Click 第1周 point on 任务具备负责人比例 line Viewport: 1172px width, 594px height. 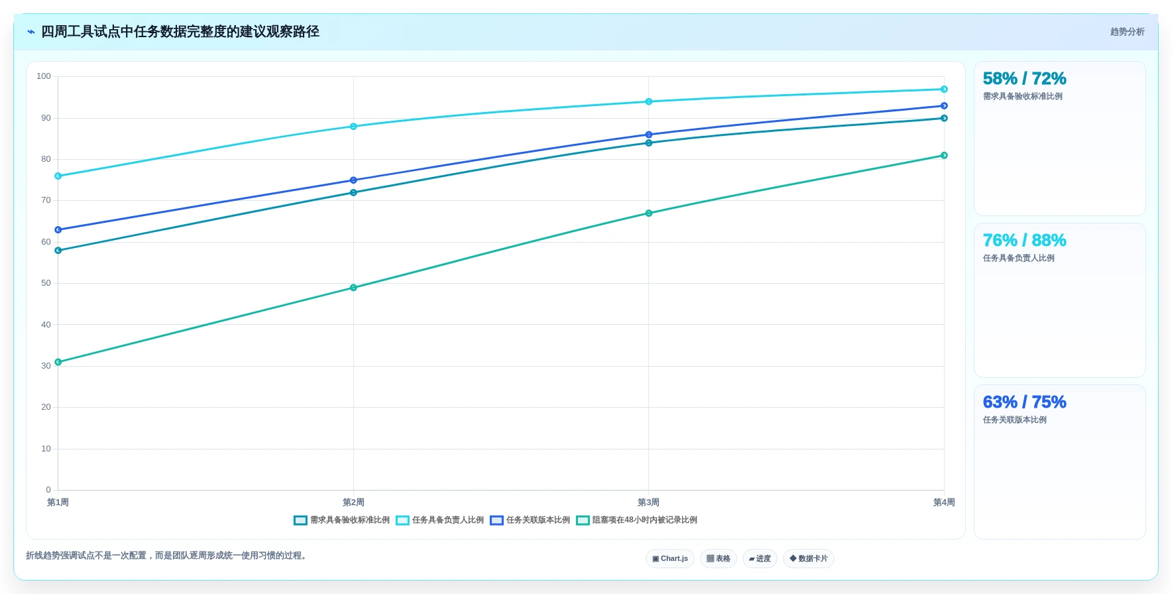[58, 176]
